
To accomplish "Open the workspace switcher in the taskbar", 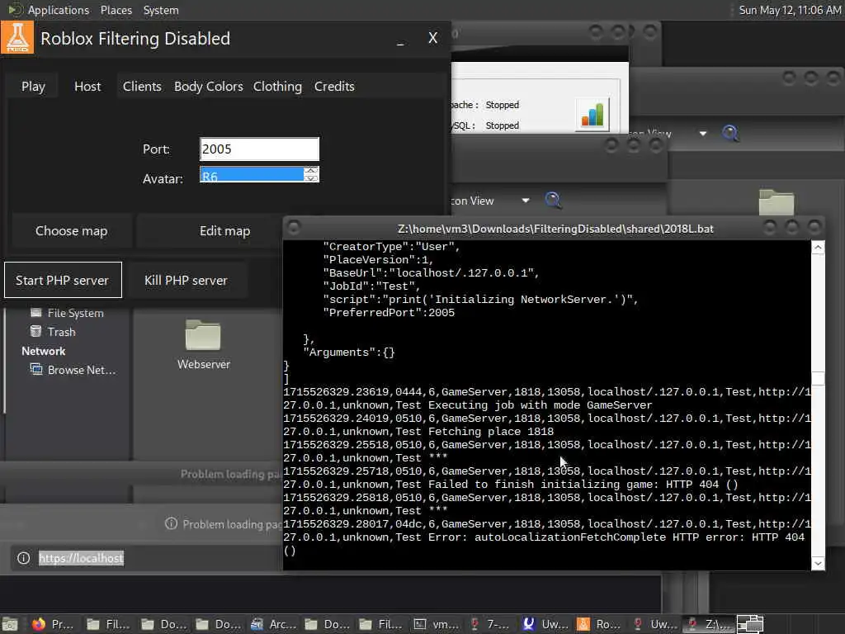I will (x=750, y=624).
